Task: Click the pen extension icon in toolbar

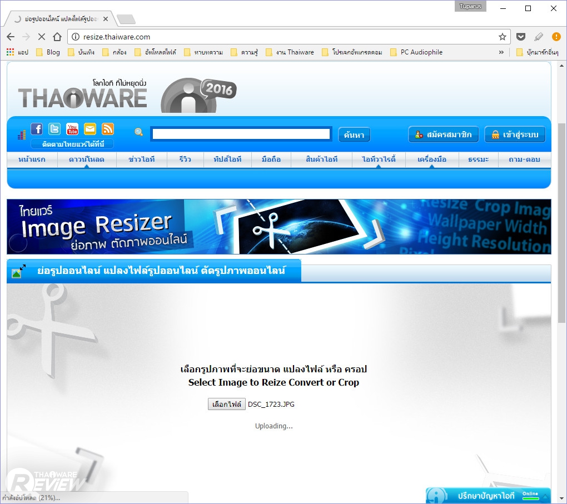Action: point(539,37)
